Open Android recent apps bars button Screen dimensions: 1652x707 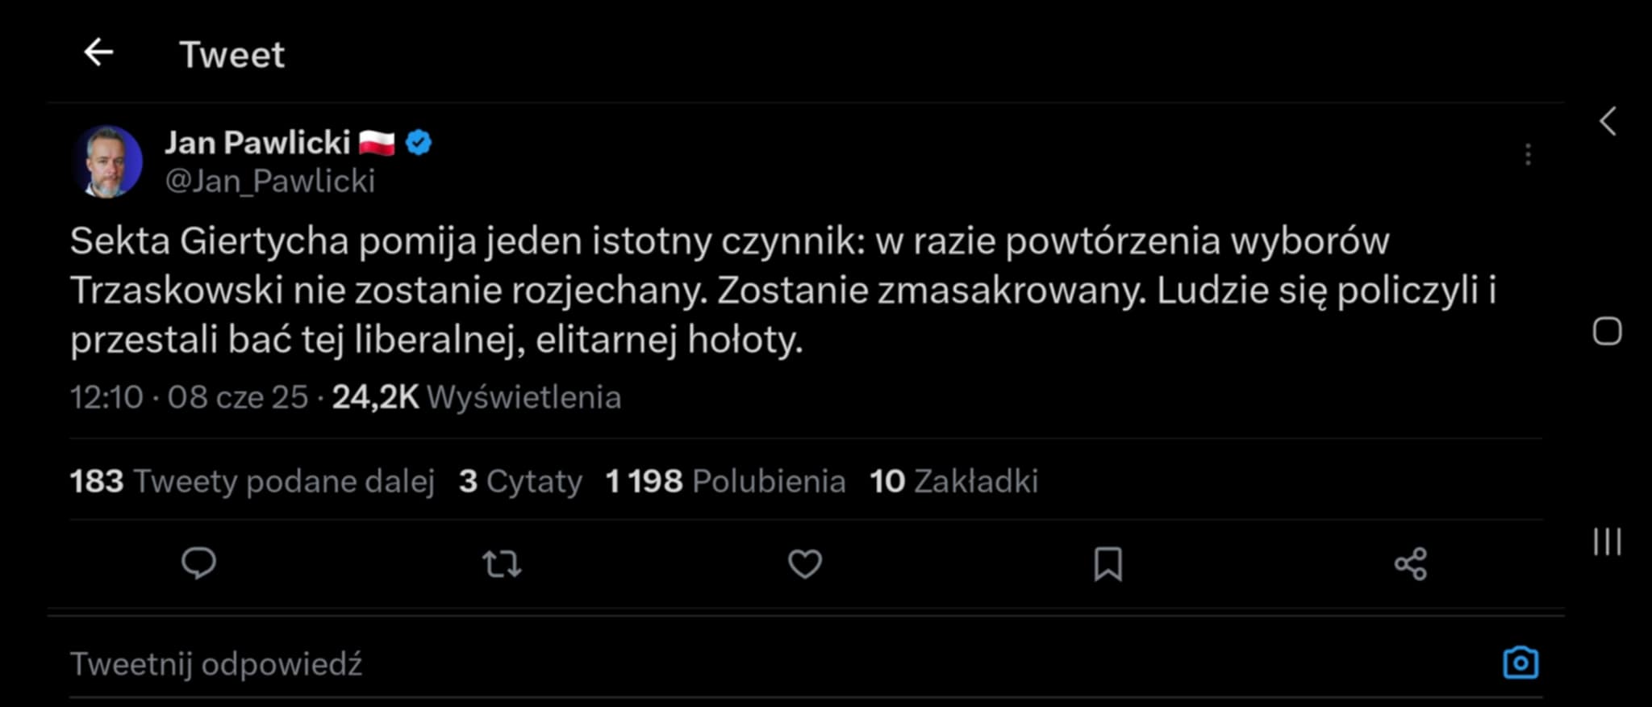click(1607, 541)
